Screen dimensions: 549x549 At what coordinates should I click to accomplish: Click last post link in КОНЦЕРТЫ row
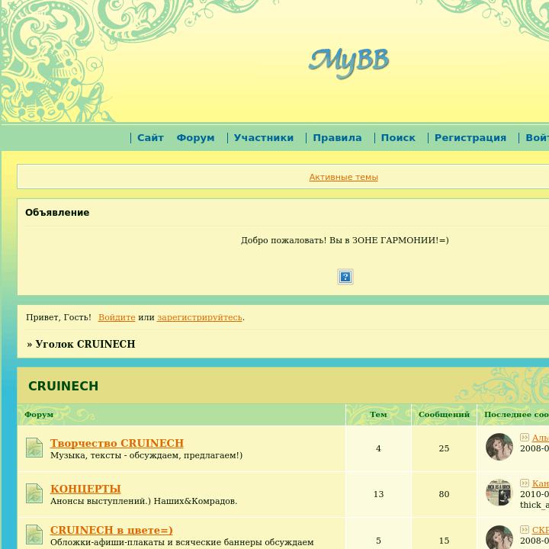(x=541, y=484)
